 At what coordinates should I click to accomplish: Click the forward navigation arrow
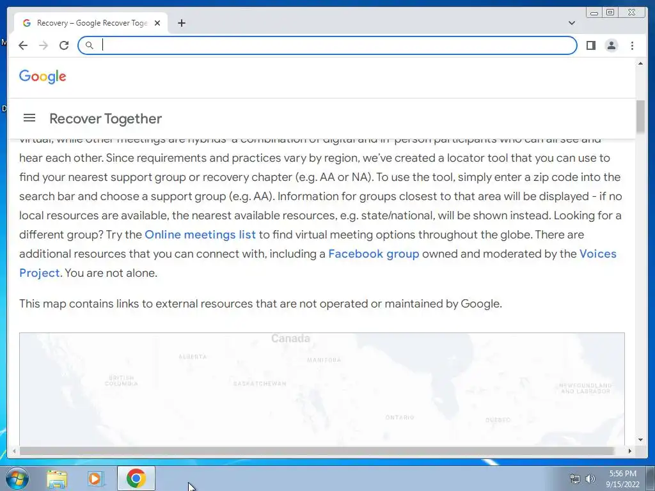coord(43,45)
